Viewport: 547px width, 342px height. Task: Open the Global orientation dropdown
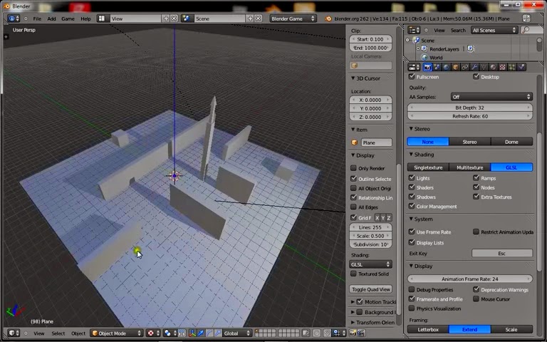click(x=237, y=333)
